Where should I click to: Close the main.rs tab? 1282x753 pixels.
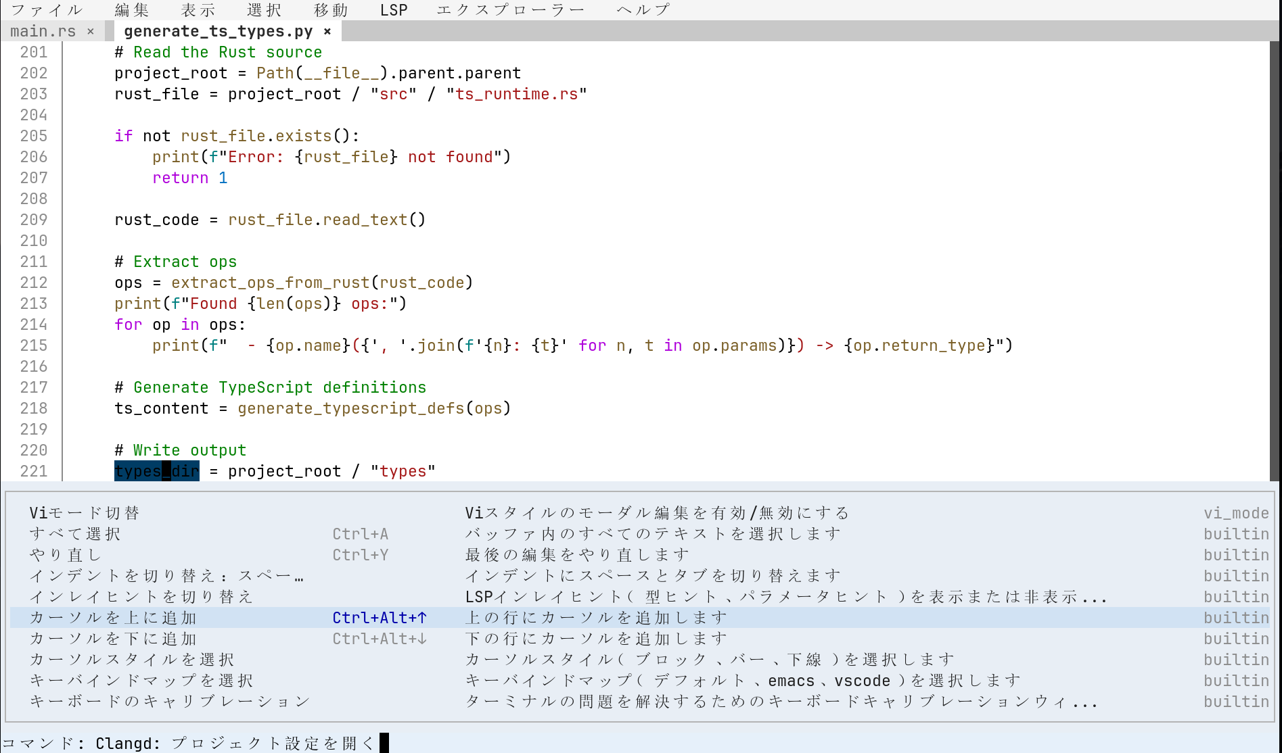(91, 31)
